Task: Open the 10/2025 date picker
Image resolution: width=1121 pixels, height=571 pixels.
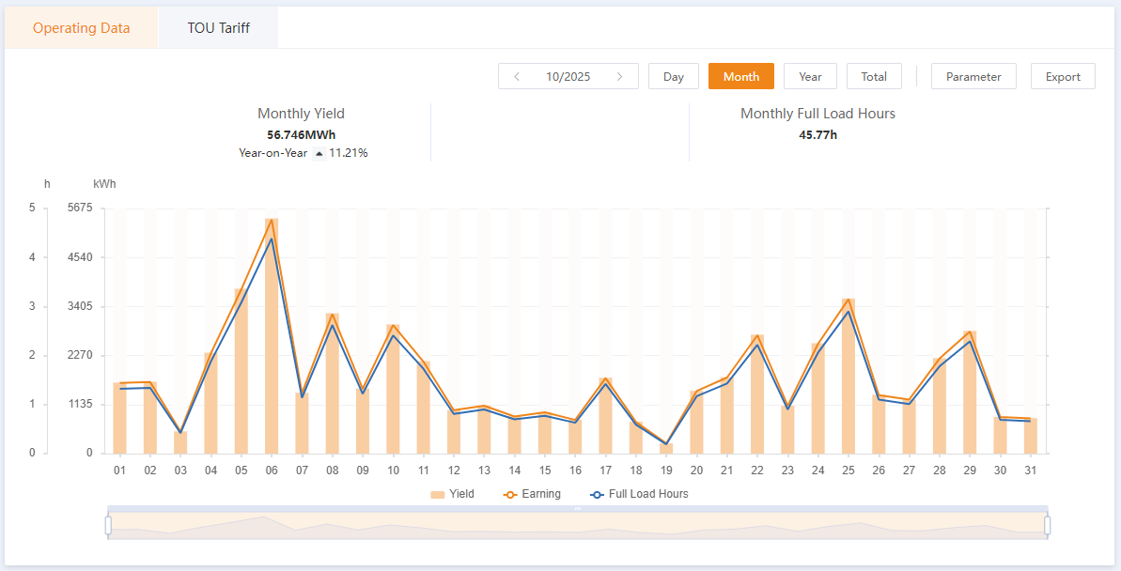Action: (x=568, y=76)
